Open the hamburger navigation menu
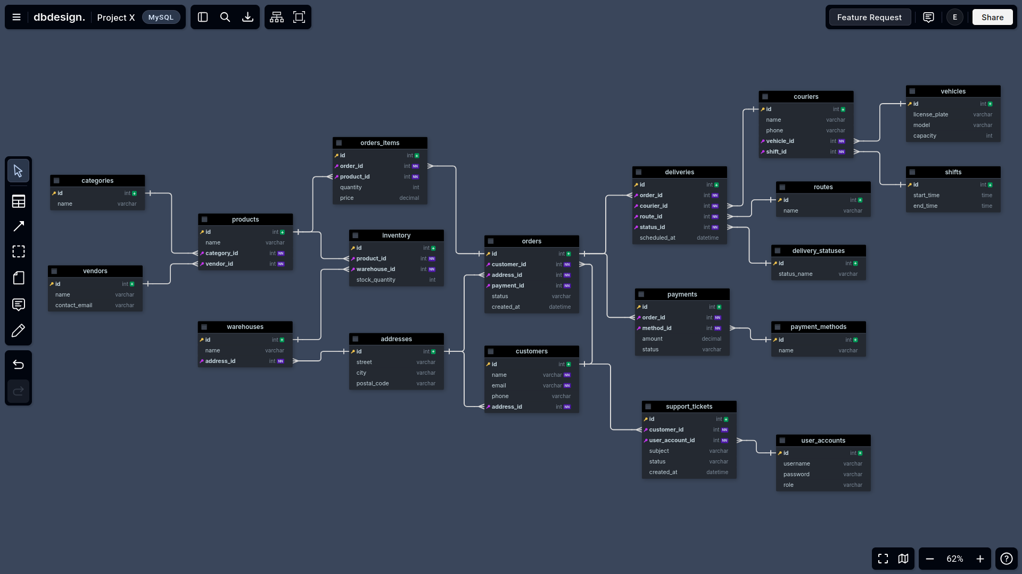 point(15,17)
